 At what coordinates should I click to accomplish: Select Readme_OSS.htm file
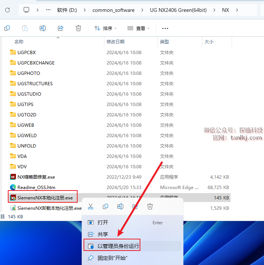click(33, 187)
